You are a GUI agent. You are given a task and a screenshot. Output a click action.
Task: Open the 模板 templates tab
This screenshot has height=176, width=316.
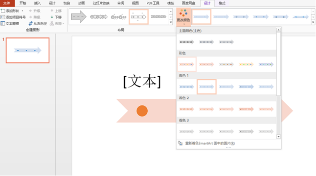pos(171,3)
